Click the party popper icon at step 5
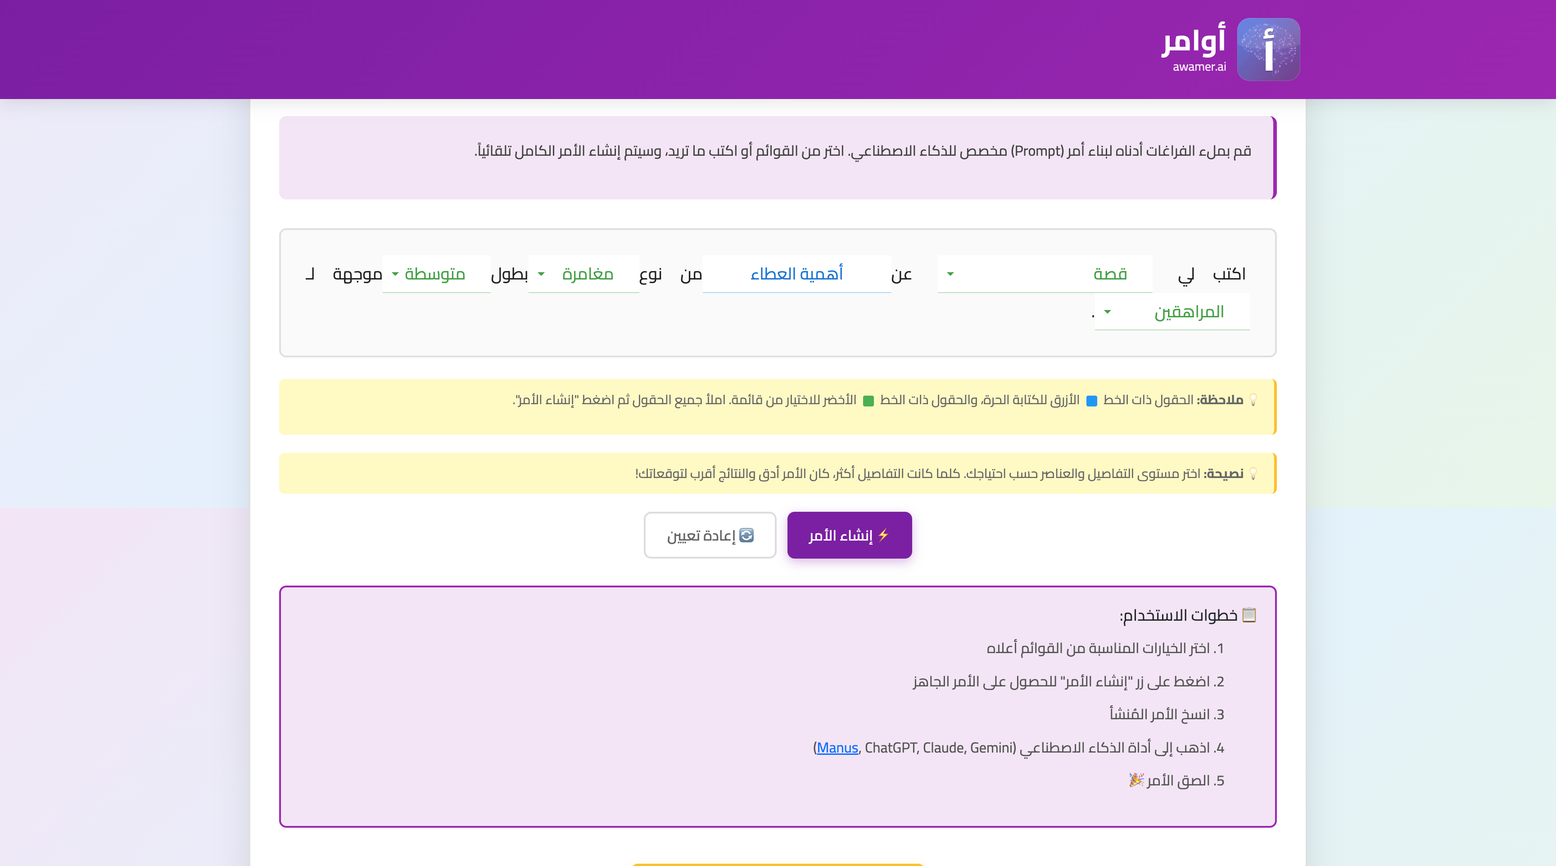Image resolution: width=1556 pixels, height=866 pixels. click(x=1136, y=780)
